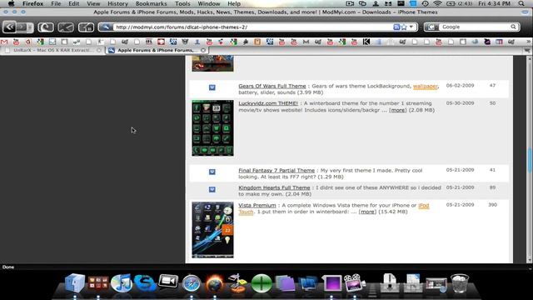Open the Luckyvidz green theme thumbnail
This screenshot has width=533, height=300.
pyautogui.click(x=212, y=127)
